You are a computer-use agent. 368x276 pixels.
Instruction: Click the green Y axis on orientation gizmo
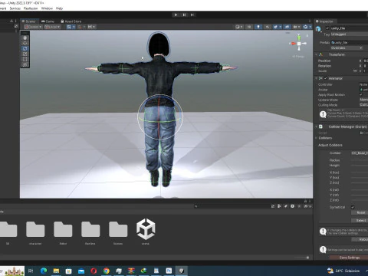pyautogui.click(x=299, y=38)
